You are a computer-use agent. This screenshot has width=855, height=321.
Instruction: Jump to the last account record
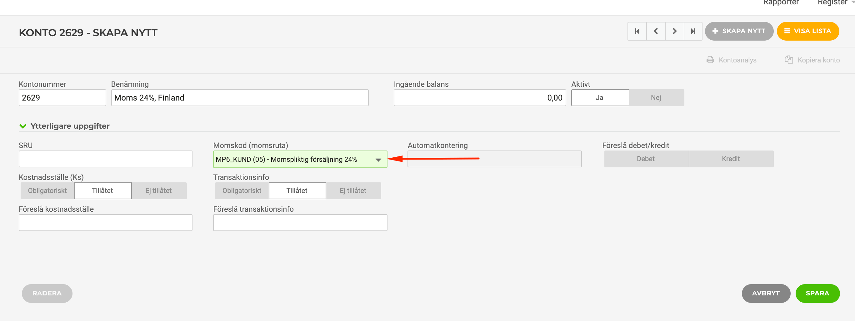point(693,31)
